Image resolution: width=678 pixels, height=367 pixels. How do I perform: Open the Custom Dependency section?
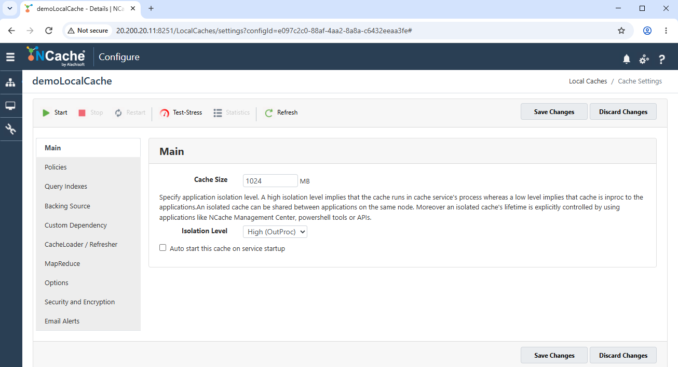88,225
